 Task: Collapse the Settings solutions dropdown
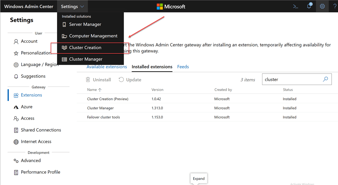(73, 6)
